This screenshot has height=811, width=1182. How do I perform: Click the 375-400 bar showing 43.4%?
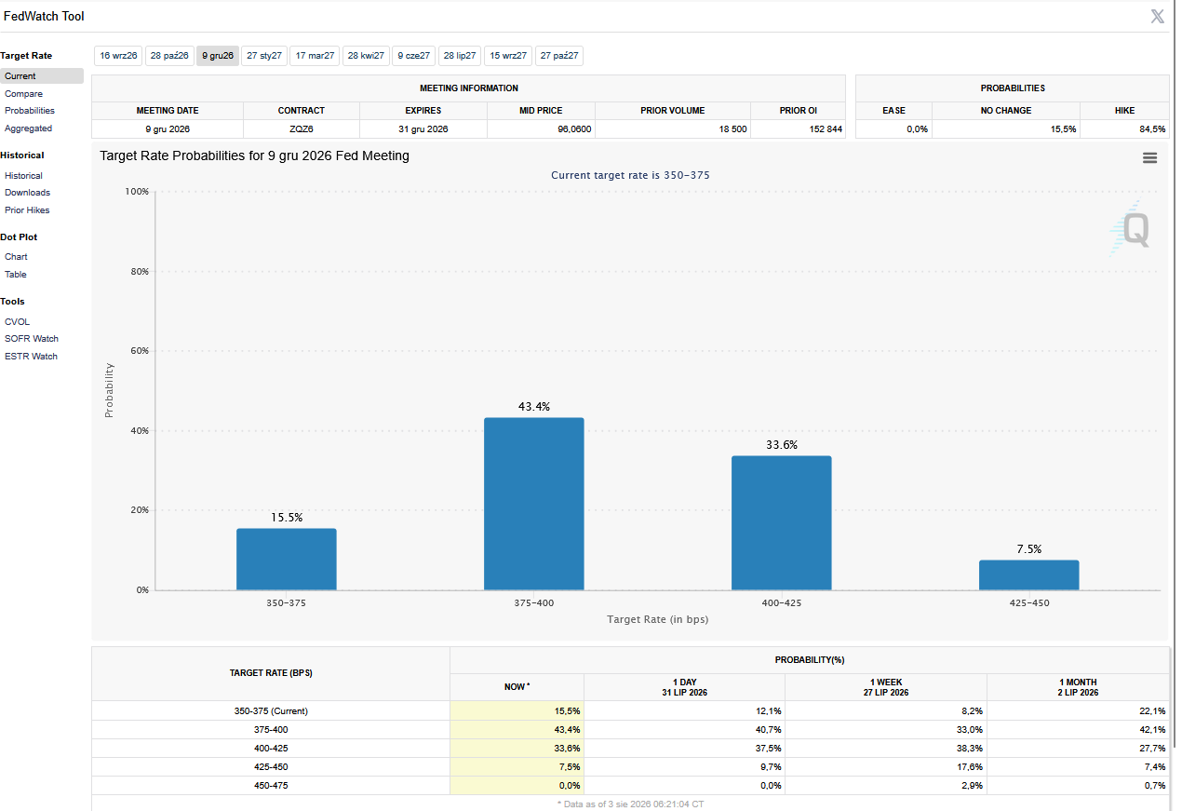click(534, 504)
